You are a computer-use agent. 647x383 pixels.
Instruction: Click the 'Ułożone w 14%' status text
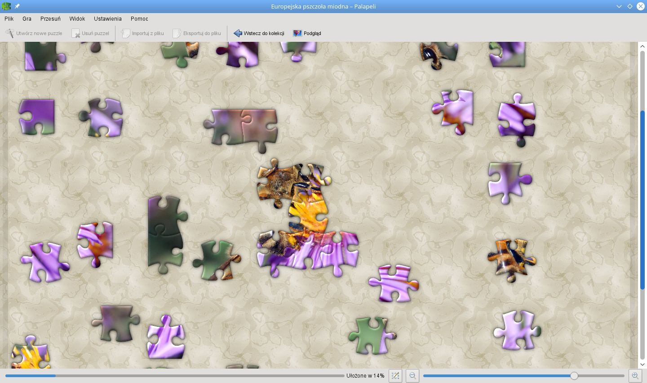pos(365,376)
